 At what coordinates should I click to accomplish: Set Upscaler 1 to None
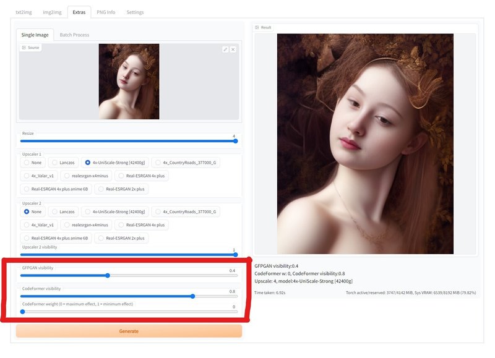(34, 163)
